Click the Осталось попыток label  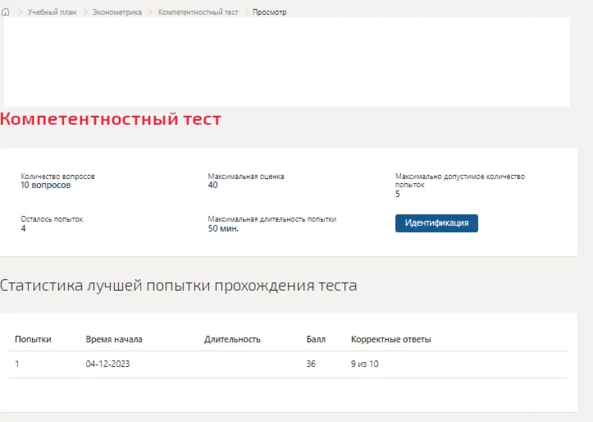pyautogui.click(x=52, y=219)
